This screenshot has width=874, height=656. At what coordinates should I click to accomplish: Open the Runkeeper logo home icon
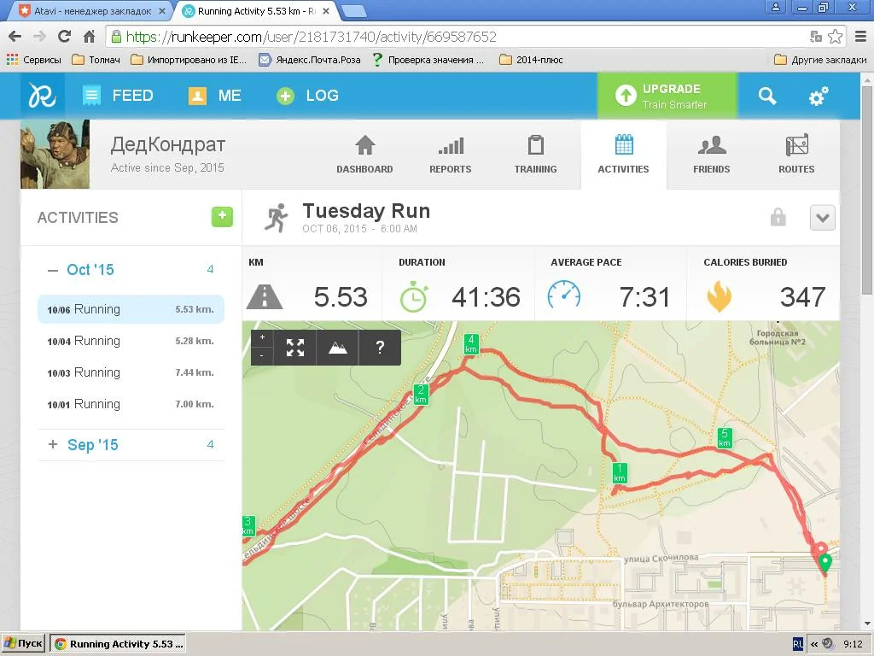point(43,96)
